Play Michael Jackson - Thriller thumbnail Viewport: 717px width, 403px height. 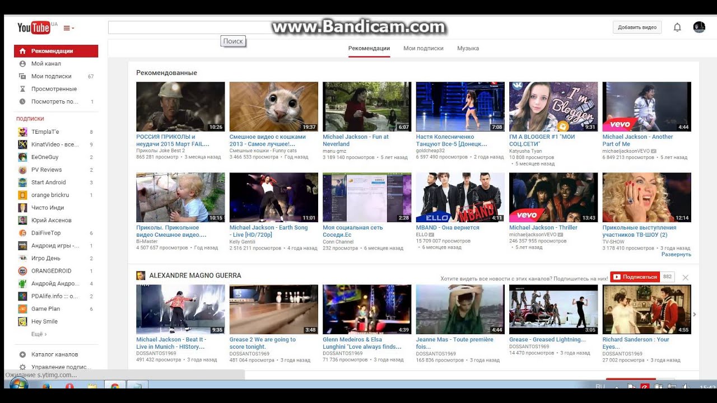pos(553,198)
